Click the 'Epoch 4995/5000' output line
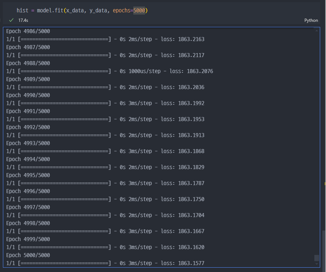Image resolution: width=326 pixels, height=272 pixels. click(x=28, y=175)
